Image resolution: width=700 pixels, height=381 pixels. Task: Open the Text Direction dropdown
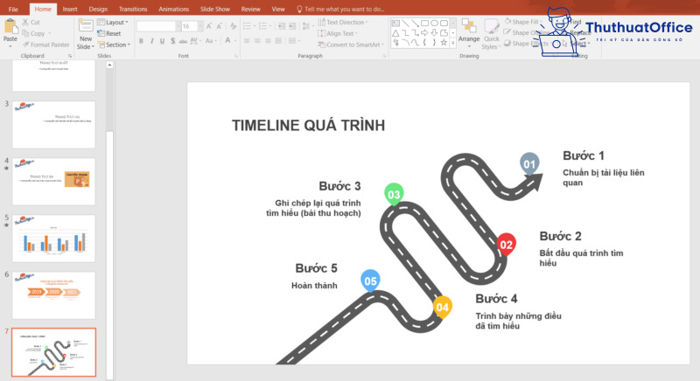pyautogui.click(x=343, y=22)
